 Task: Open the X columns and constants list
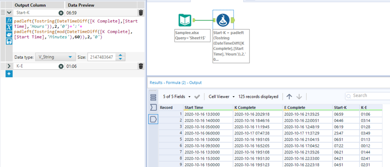pyautogui.click(x=9, y=27)
